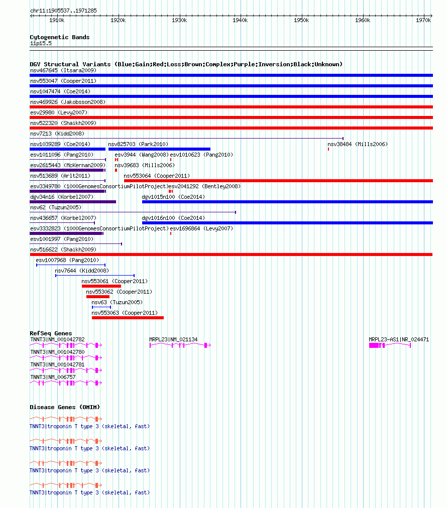Click the nsv553062 (Cooper2011) red bar
The width and height of the screenshot is (447, 508).
[98, 297]
